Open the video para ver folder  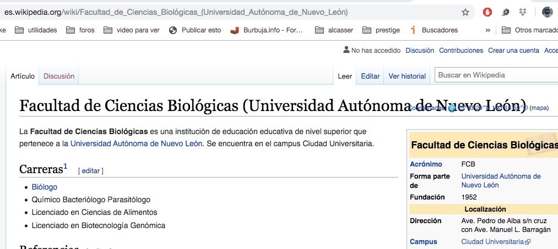tap(132, 30)
